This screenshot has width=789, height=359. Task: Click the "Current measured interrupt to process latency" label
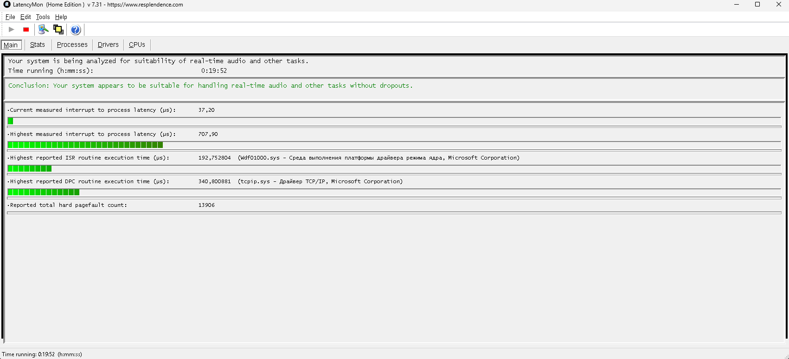click(92, 110)
